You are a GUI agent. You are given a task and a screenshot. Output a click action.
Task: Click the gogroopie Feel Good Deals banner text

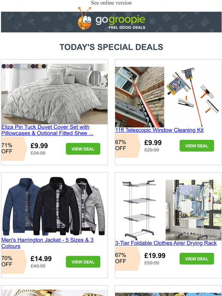120,22
